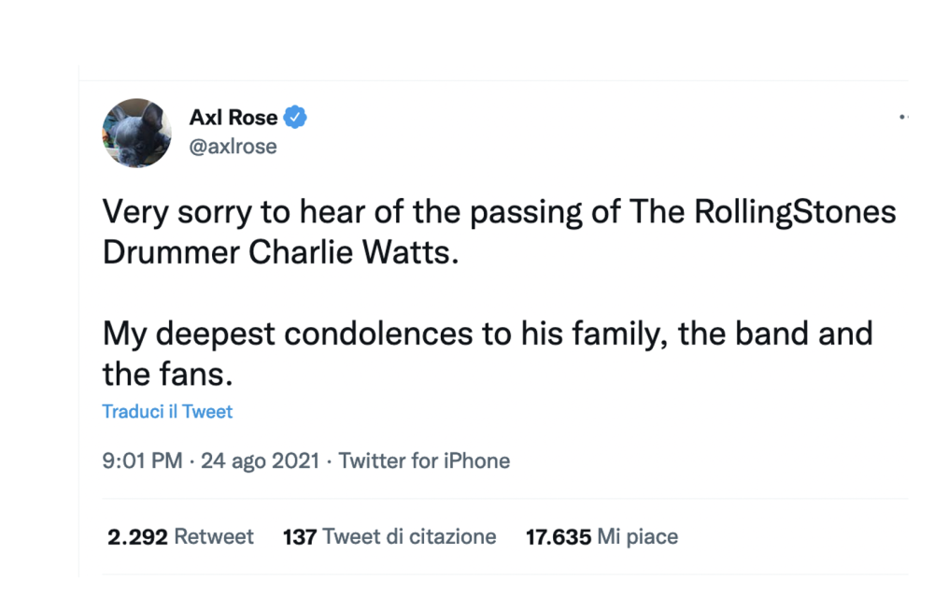Screen dimensions: 934x596
Task: View the 2.292 Retweet list
Action: [x=180, y=537]
